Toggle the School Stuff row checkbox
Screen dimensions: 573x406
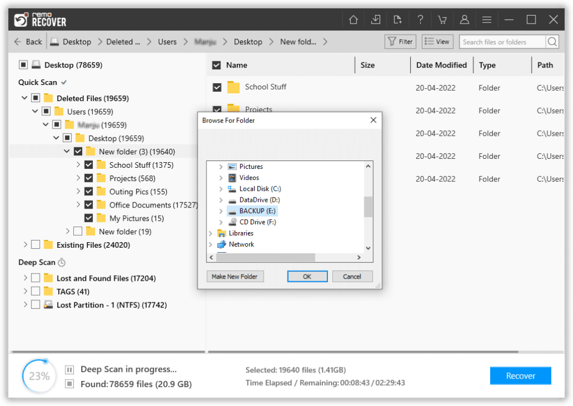(217, 88)
